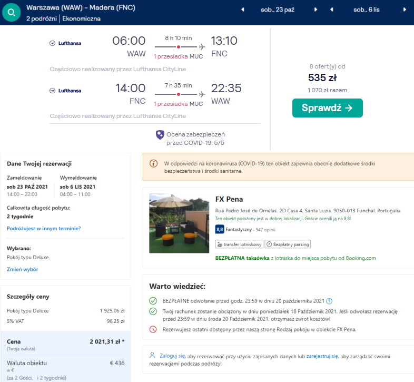The height and width of the screenshot is (382, 414).
Task: Click the 'zarejestruj się' link
Action: tap(322, 356)
